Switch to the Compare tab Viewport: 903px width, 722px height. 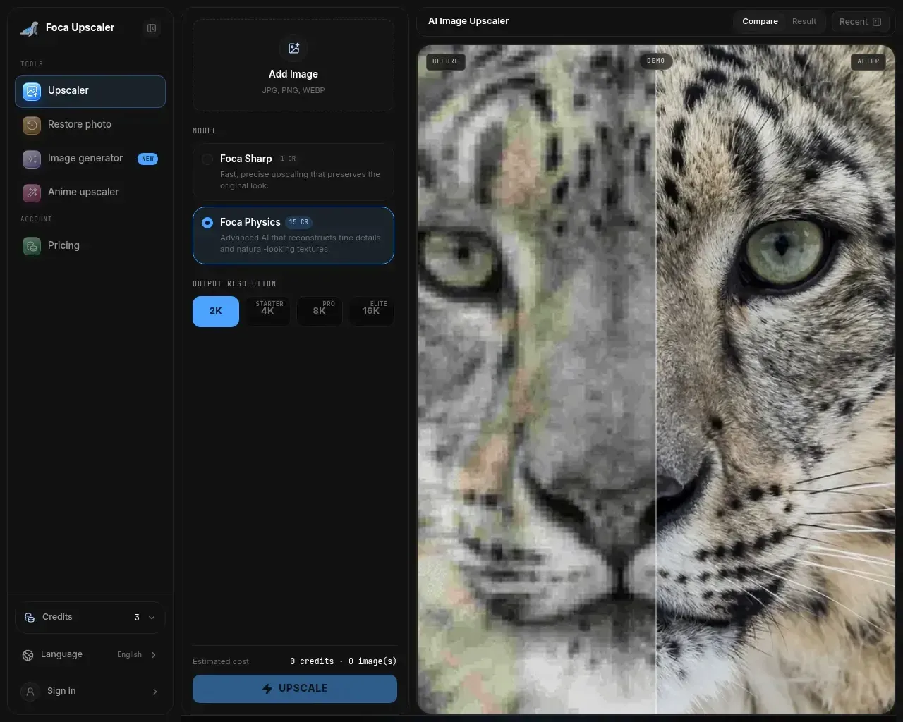(x=760, y=22)
